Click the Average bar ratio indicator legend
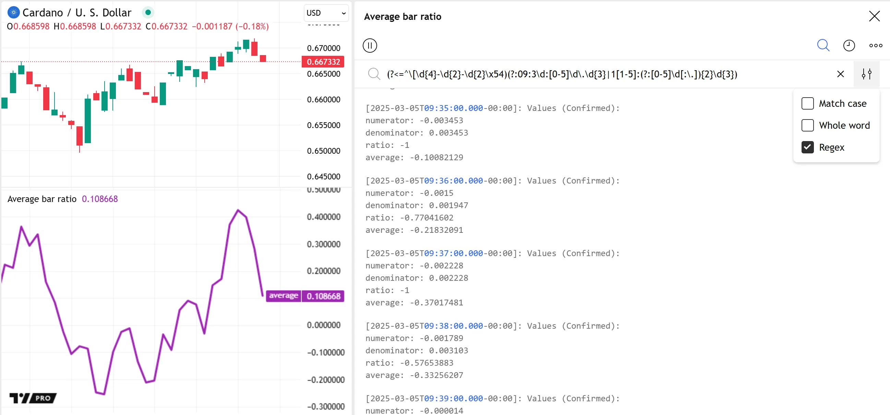This screenshot has width=890, height=415. (42, 199)
